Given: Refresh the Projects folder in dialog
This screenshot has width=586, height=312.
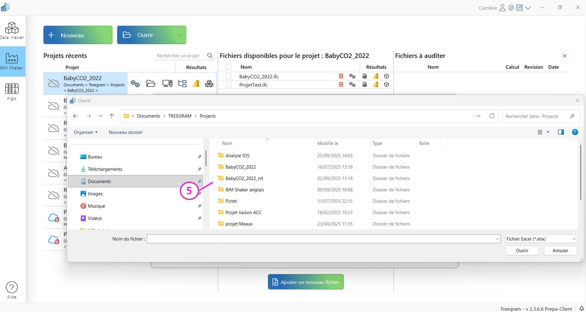Looking at the screenshot, I should tap(492, 116).
